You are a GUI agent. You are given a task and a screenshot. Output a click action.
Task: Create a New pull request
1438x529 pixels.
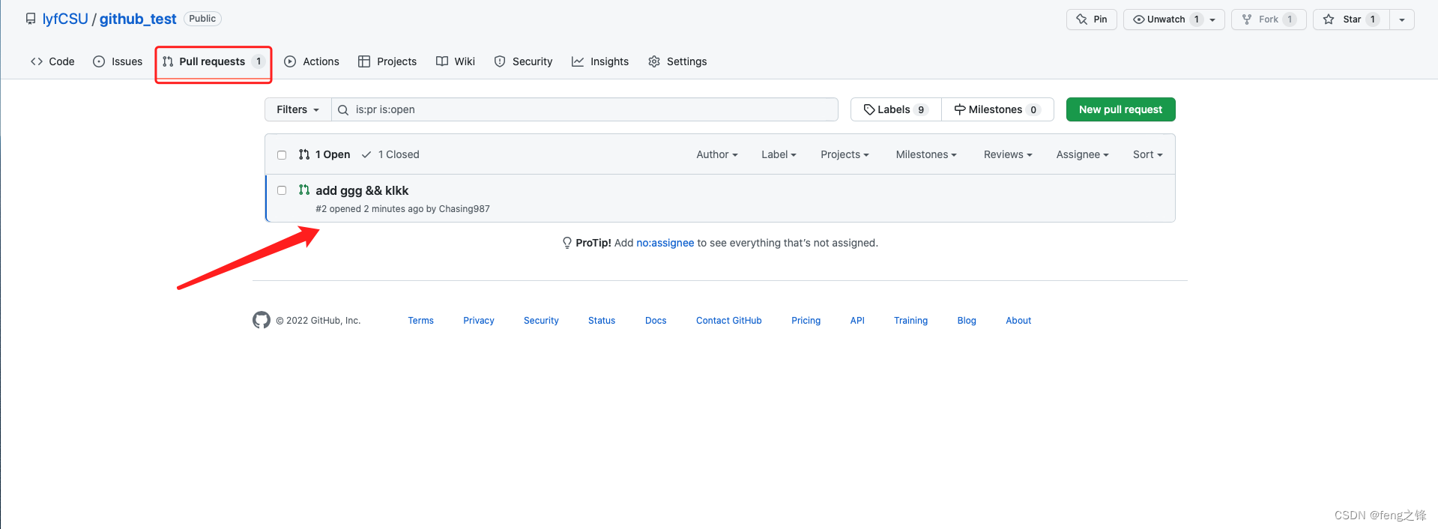click(1120, 109)
